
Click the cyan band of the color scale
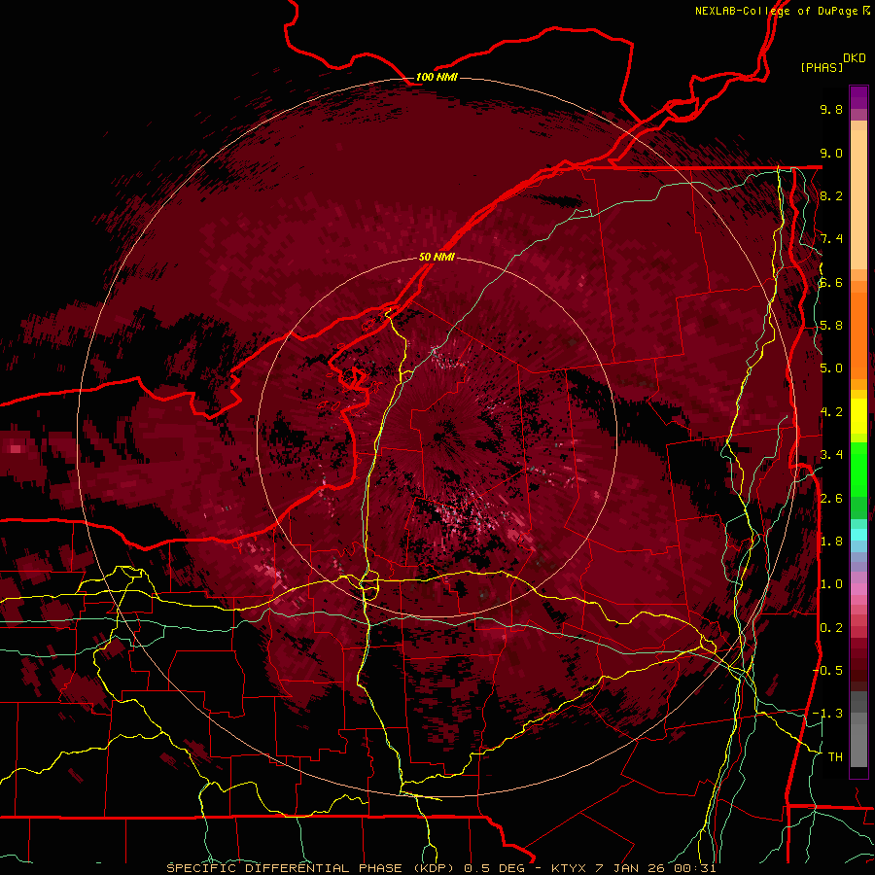click(x=858, y=534)
